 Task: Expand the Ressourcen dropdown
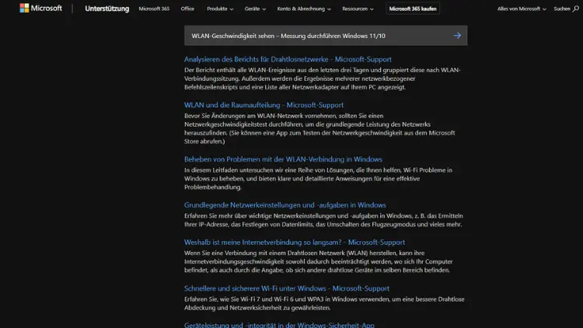point(358,9)
